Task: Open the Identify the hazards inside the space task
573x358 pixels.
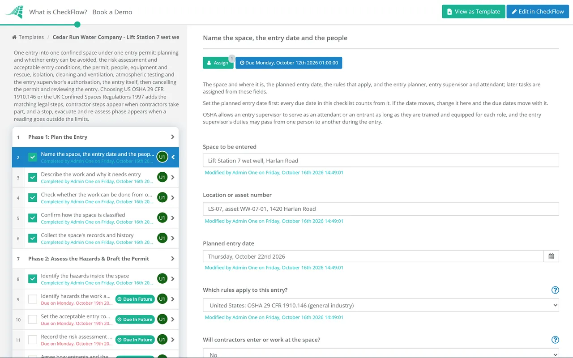Action: coord(85,276)
